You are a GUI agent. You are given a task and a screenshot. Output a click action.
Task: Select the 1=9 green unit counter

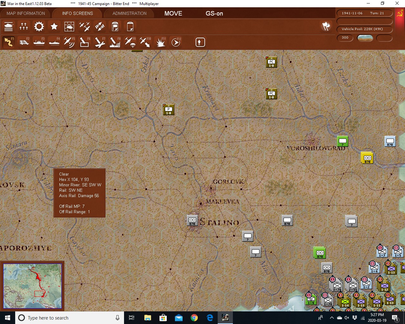pyautogui.click(x=311, y=299)
